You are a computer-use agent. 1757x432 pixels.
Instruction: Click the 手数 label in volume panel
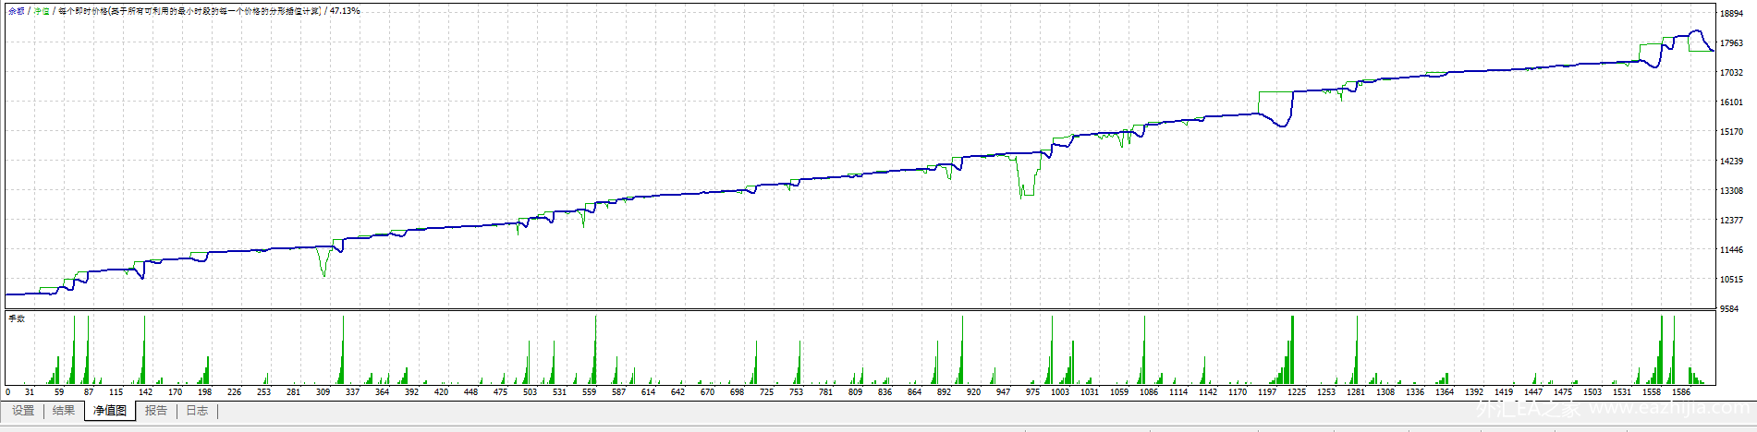point(17,318)
